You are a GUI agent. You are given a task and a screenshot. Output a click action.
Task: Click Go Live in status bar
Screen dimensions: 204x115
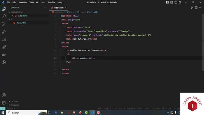[167, 109]
